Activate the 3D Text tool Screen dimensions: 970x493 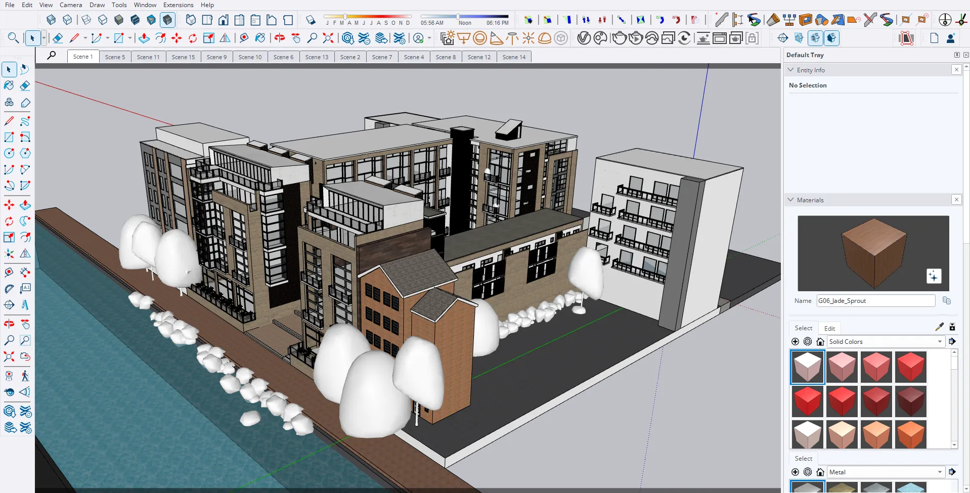[x=25, y=305]
